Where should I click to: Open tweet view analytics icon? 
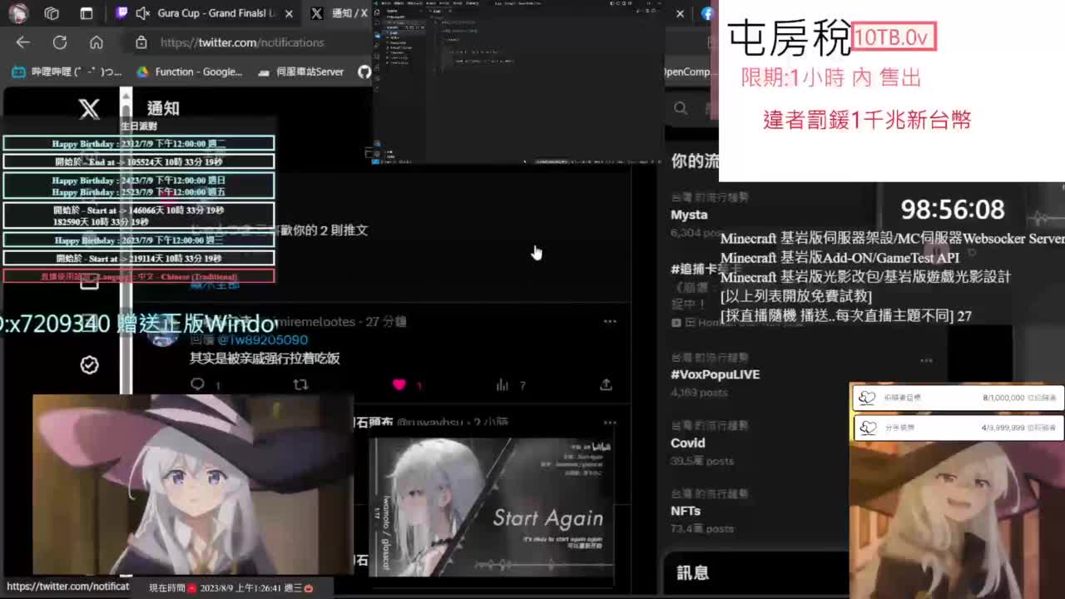[503, 384]
